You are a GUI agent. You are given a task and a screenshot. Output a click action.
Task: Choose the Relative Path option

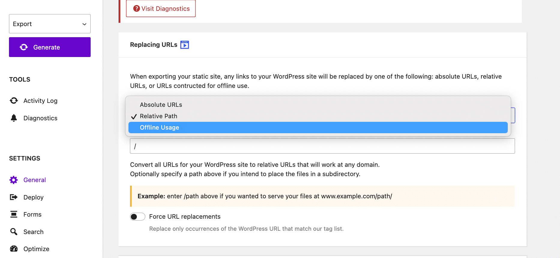tap(158, 116)
